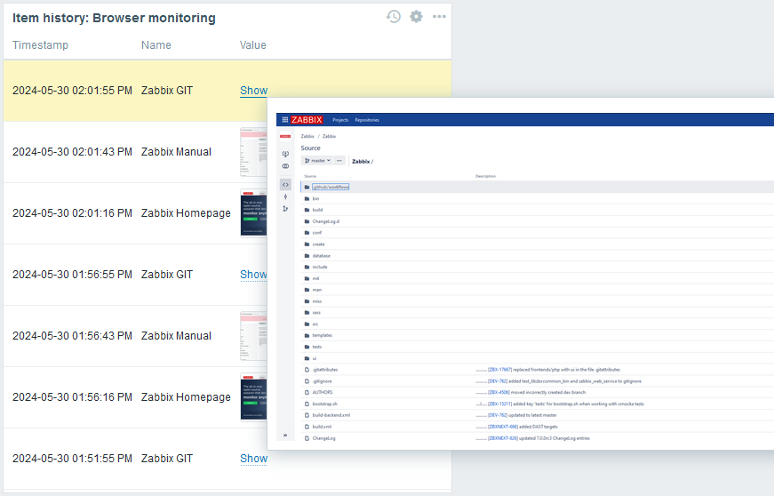The height and width of the screenshot is (496, 774).
Task: Open Zabbix Manual thumbnail at 01:56:43 PM
Action: coord(253,336)
